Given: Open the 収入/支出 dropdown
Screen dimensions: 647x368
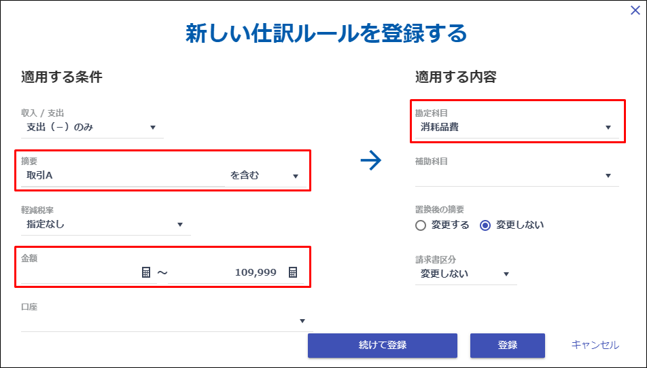Looking at the screenshot, I should (92, 128).
